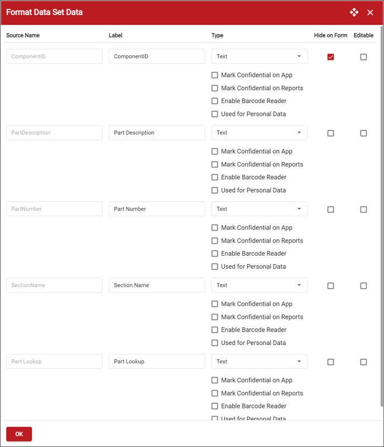Image resolution: width=384 pixels, height=447 pixels.
Task: Click the move dialog icon in header
Action: click(354, 12)
